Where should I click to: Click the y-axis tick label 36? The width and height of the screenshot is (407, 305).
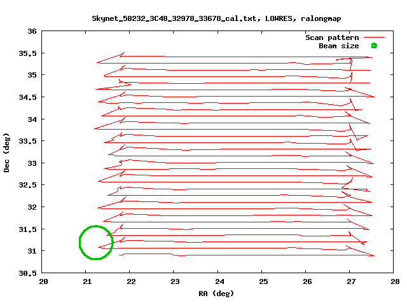32,31
